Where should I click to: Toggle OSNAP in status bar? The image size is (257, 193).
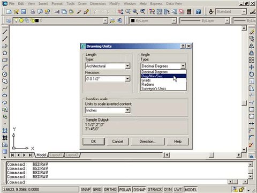(x=139, y=189)
